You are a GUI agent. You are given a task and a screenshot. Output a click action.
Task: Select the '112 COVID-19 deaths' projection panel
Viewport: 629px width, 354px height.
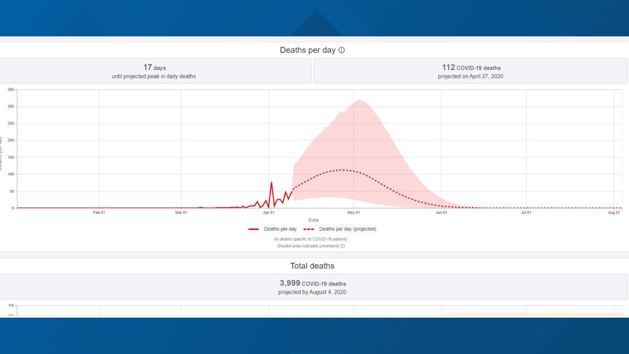[471, 71]
